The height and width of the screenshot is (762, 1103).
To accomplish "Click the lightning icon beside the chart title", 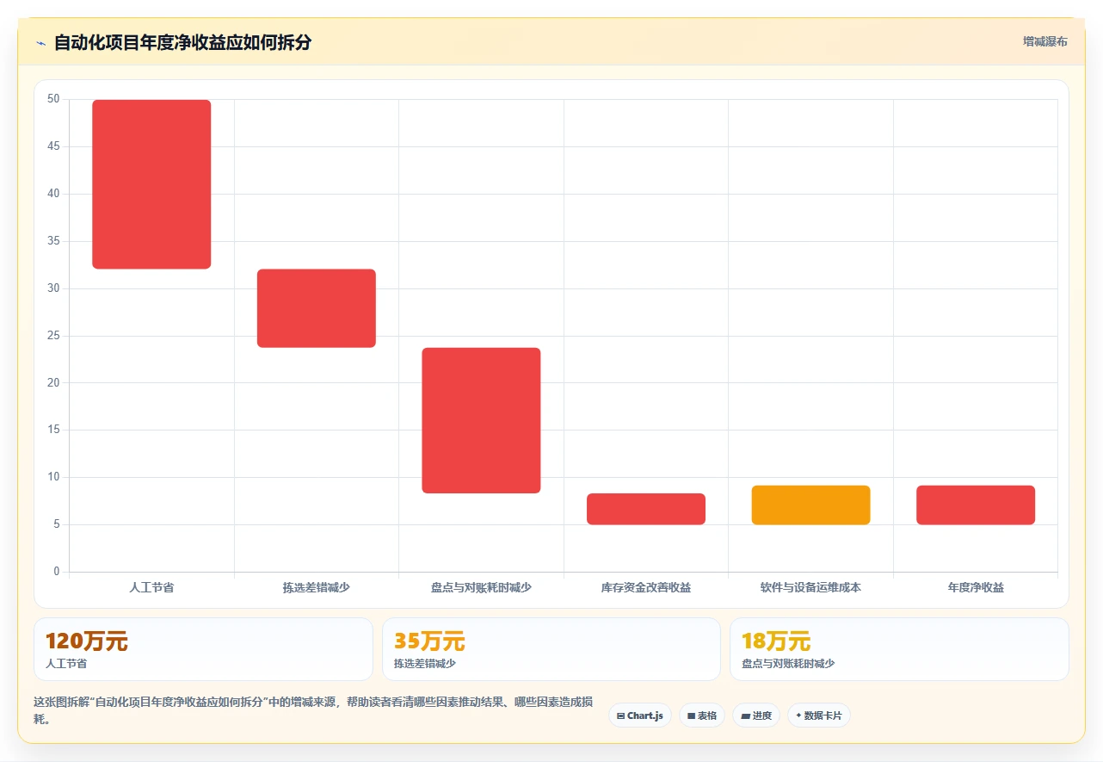I will click(40, 43).
